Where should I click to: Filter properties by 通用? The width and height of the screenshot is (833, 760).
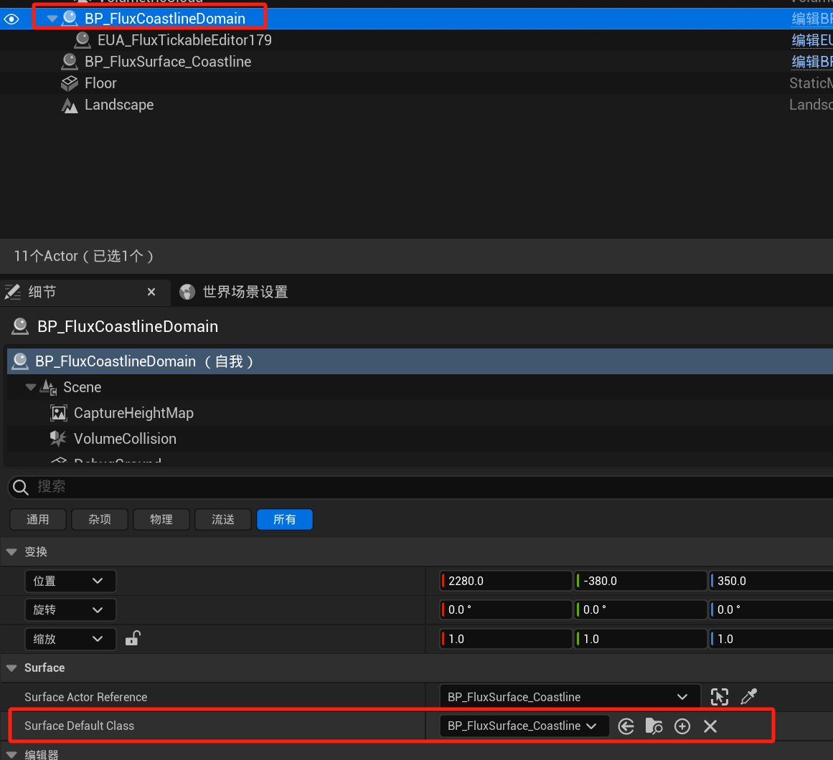pos(38,520)
